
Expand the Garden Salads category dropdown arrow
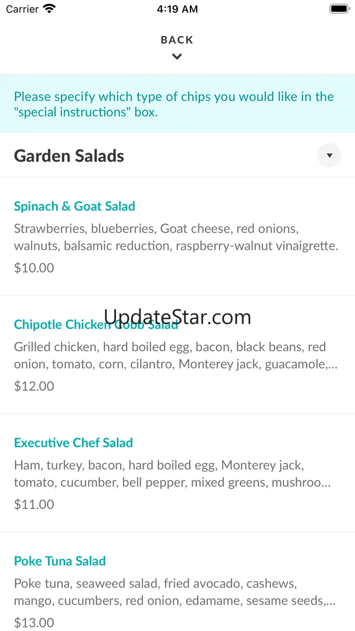[x=329, y=156]
